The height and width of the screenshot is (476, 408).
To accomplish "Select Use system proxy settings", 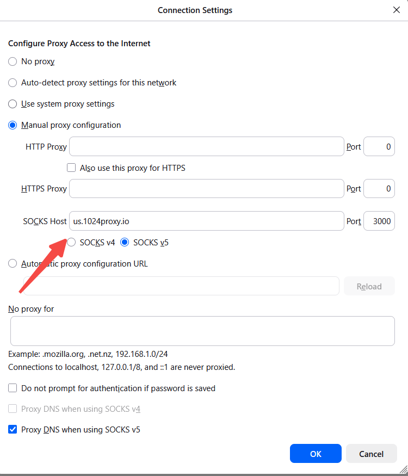I will pyautogui.click(x=13, y=104).
